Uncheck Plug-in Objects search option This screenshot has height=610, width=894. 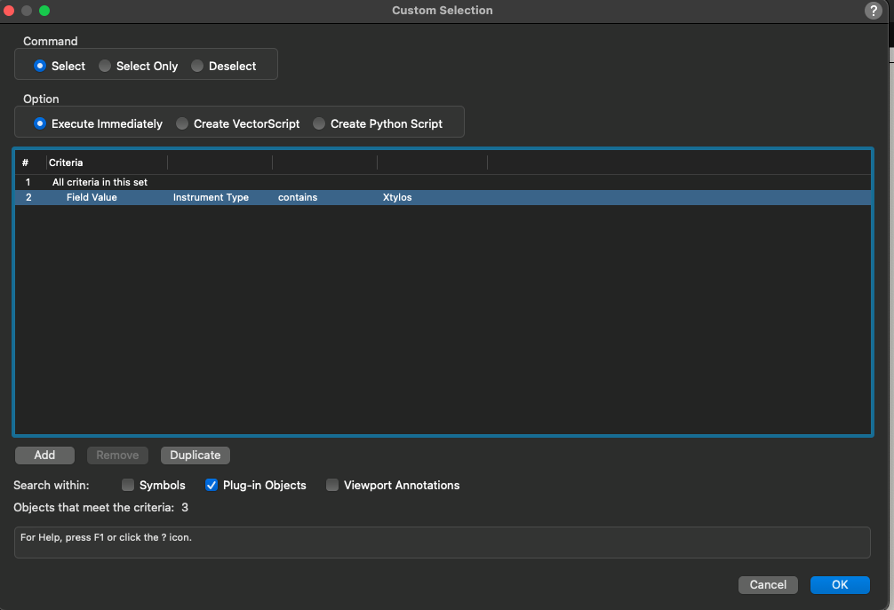pyautogui.click(x=211, y=485)
